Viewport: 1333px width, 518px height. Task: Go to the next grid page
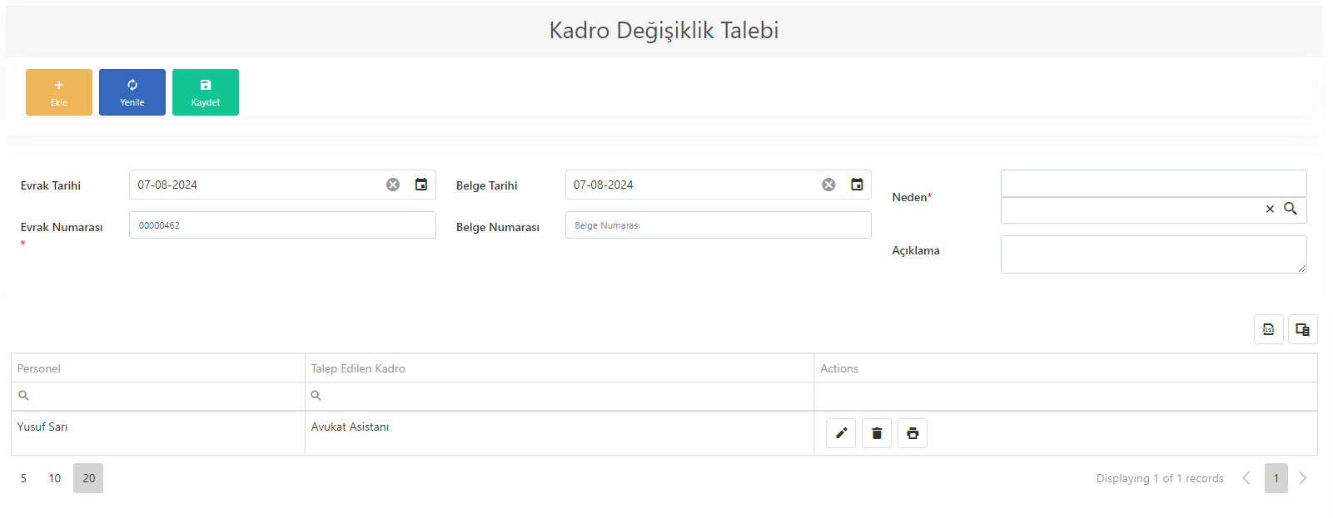click(x=1303, y=478)
